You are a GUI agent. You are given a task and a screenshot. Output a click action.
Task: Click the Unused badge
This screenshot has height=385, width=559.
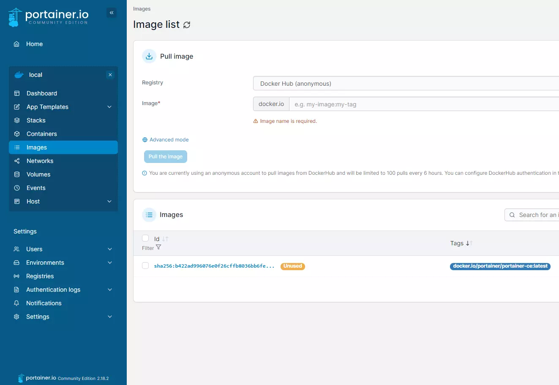pos(293,266)
